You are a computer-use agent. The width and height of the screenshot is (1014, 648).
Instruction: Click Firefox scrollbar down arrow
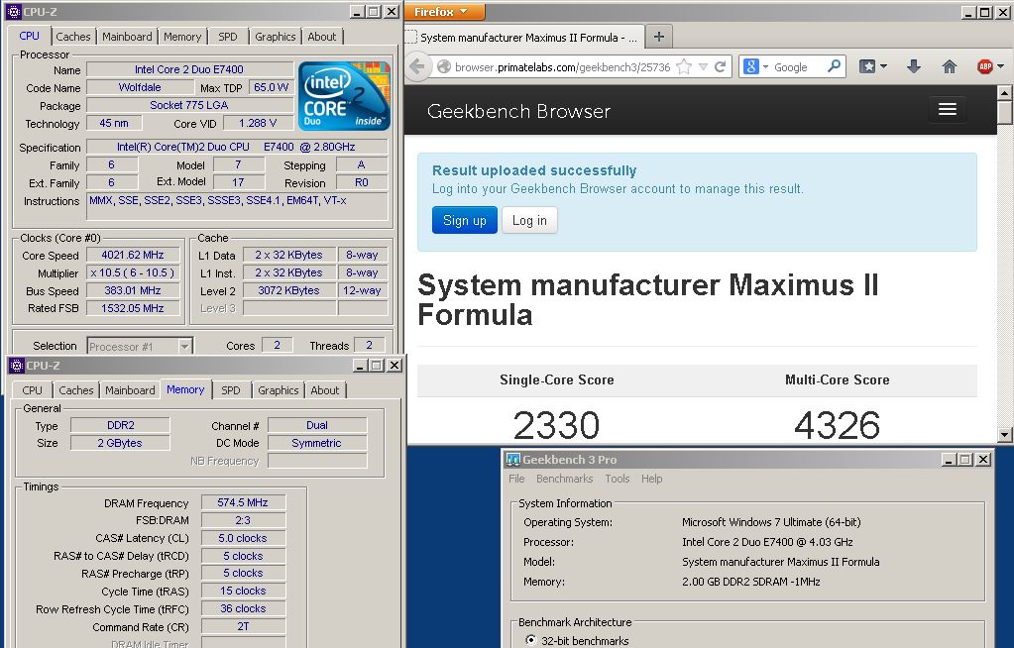pyautogui.click(x=1004, y=435)
